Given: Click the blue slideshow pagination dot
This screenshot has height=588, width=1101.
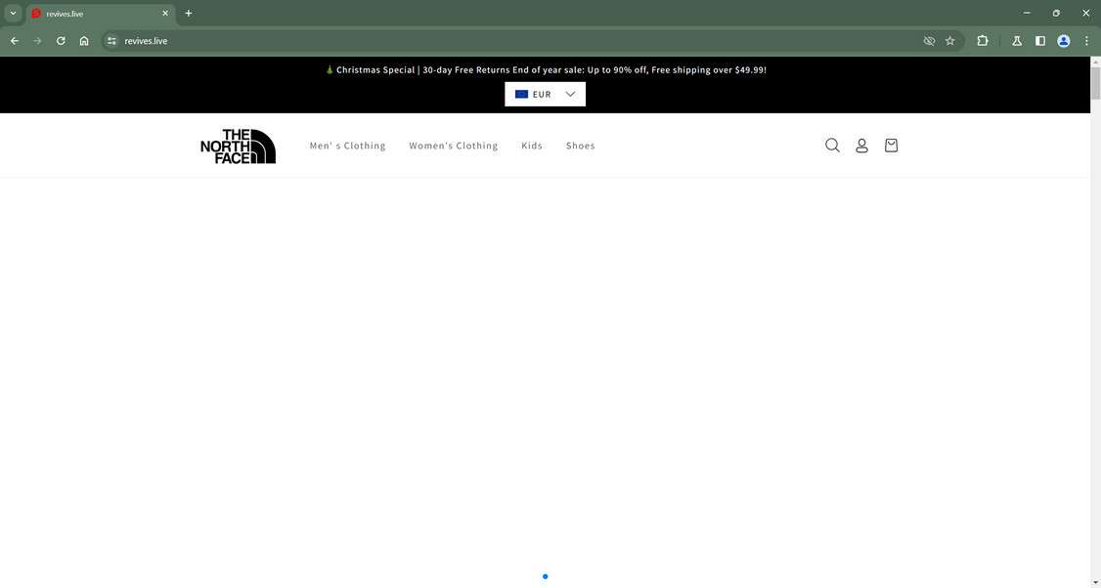Looking at the screenshot, I should (545, 577).
